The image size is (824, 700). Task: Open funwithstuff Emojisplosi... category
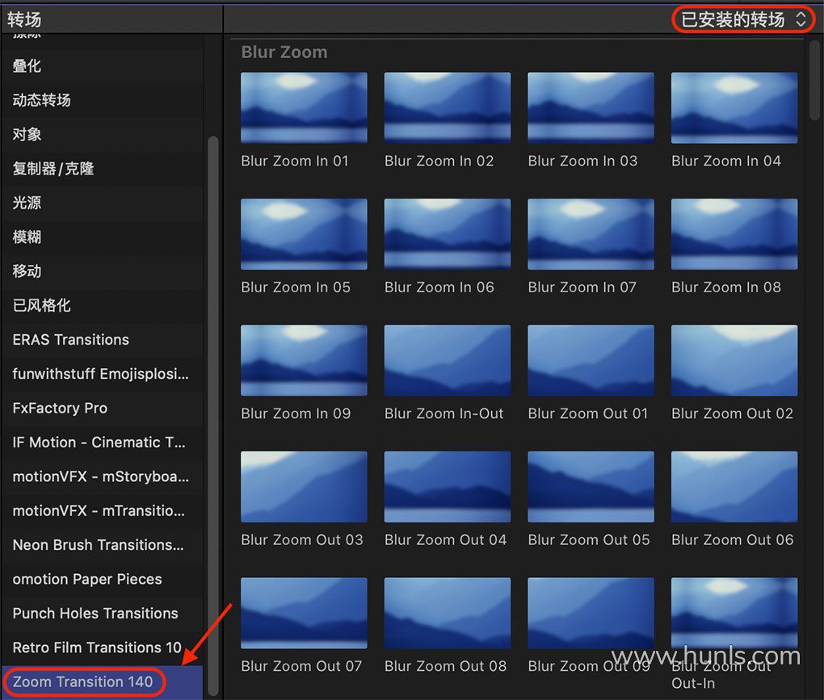(x=102, y=374)
